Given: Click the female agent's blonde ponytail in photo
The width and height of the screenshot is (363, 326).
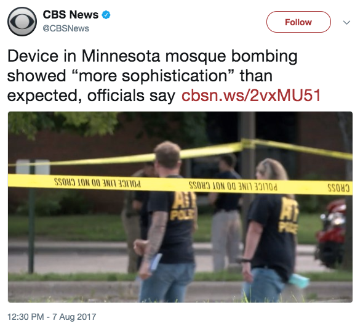Looking at the screenshot, I should (x=273, y=169).
